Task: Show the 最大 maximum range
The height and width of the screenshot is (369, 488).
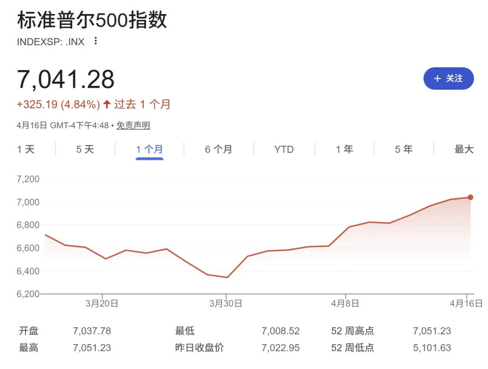Action: click(x=464, y=149)
